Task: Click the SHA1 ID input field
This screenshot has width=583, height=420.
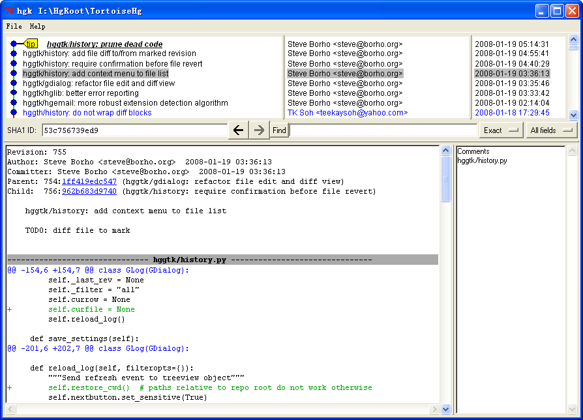Action: point(134,130)
